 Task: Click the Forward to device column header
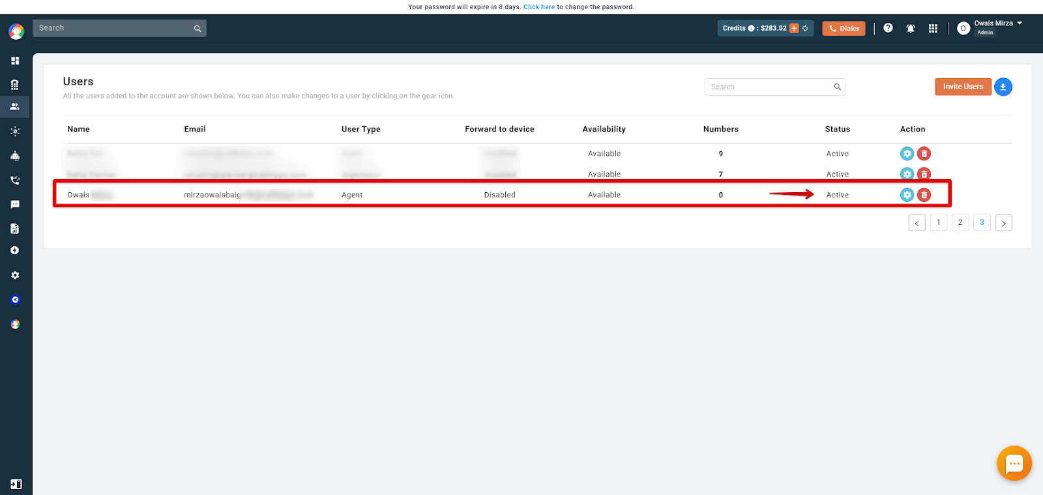pos(499,129)
